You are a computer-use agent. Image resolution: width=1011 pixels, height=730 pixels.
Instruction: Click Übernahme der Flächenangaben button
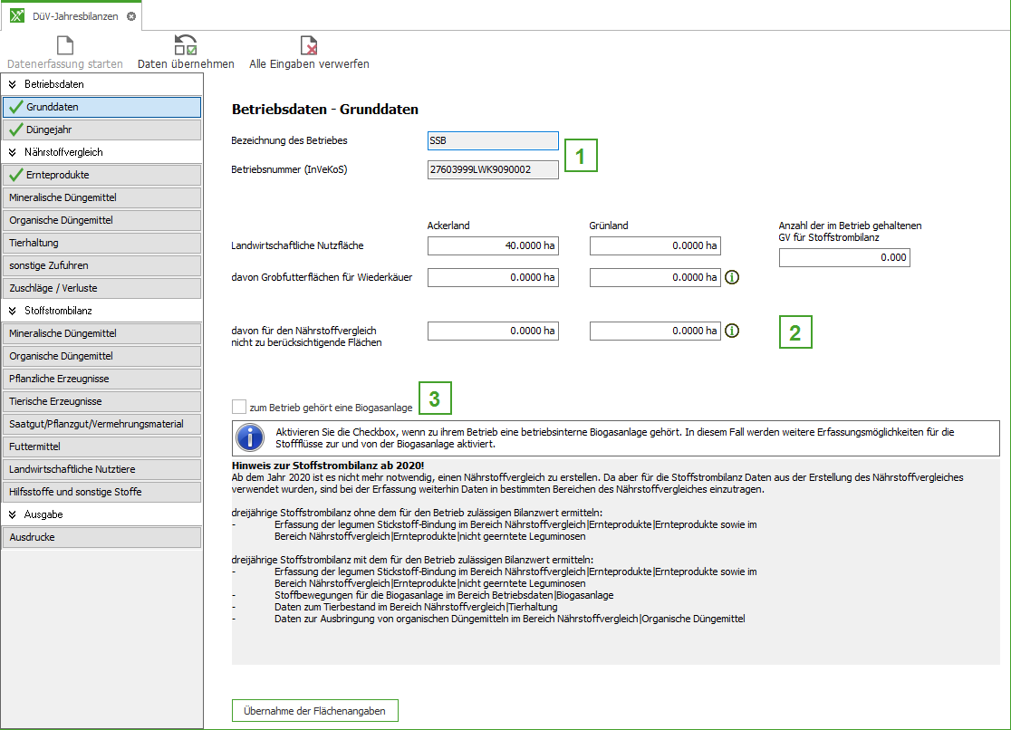tap(314, 711)
